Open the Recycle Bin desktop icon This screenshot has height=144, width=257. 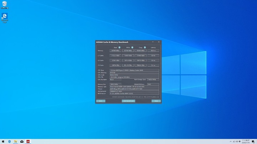(5, 5)
